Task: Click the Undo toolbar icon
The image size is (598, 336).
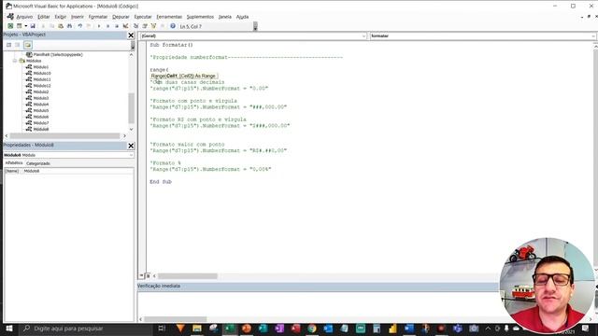Action: pyautogui.click(x=80, y=26)
